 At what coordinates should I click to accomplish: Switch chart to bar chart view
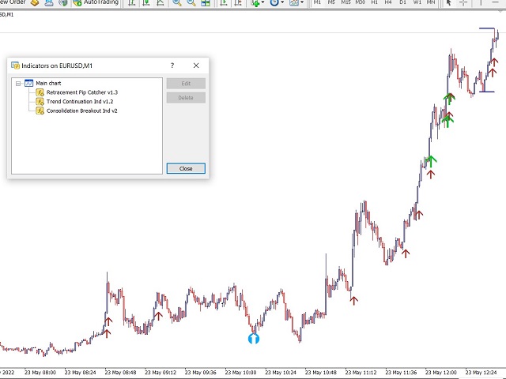(x=132, y=3)
